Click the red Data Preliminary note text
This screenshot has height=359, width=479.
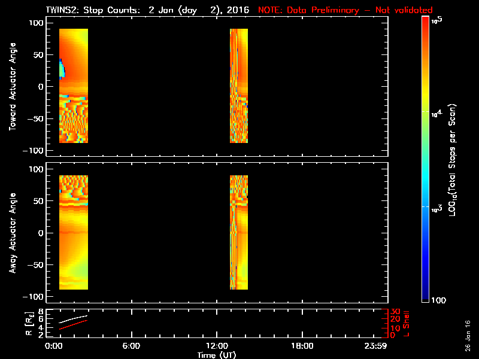[345, 10]
